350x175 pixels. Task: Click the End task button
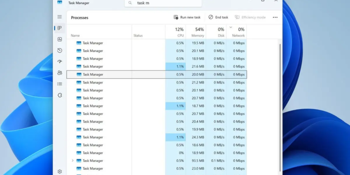tap(218, 17)
